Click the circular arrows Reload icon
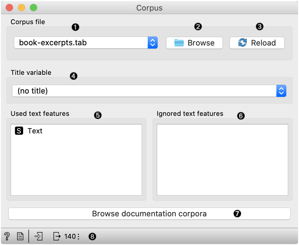Image resolution: width=299 pixels, height=245 pixels. [243, 43]
